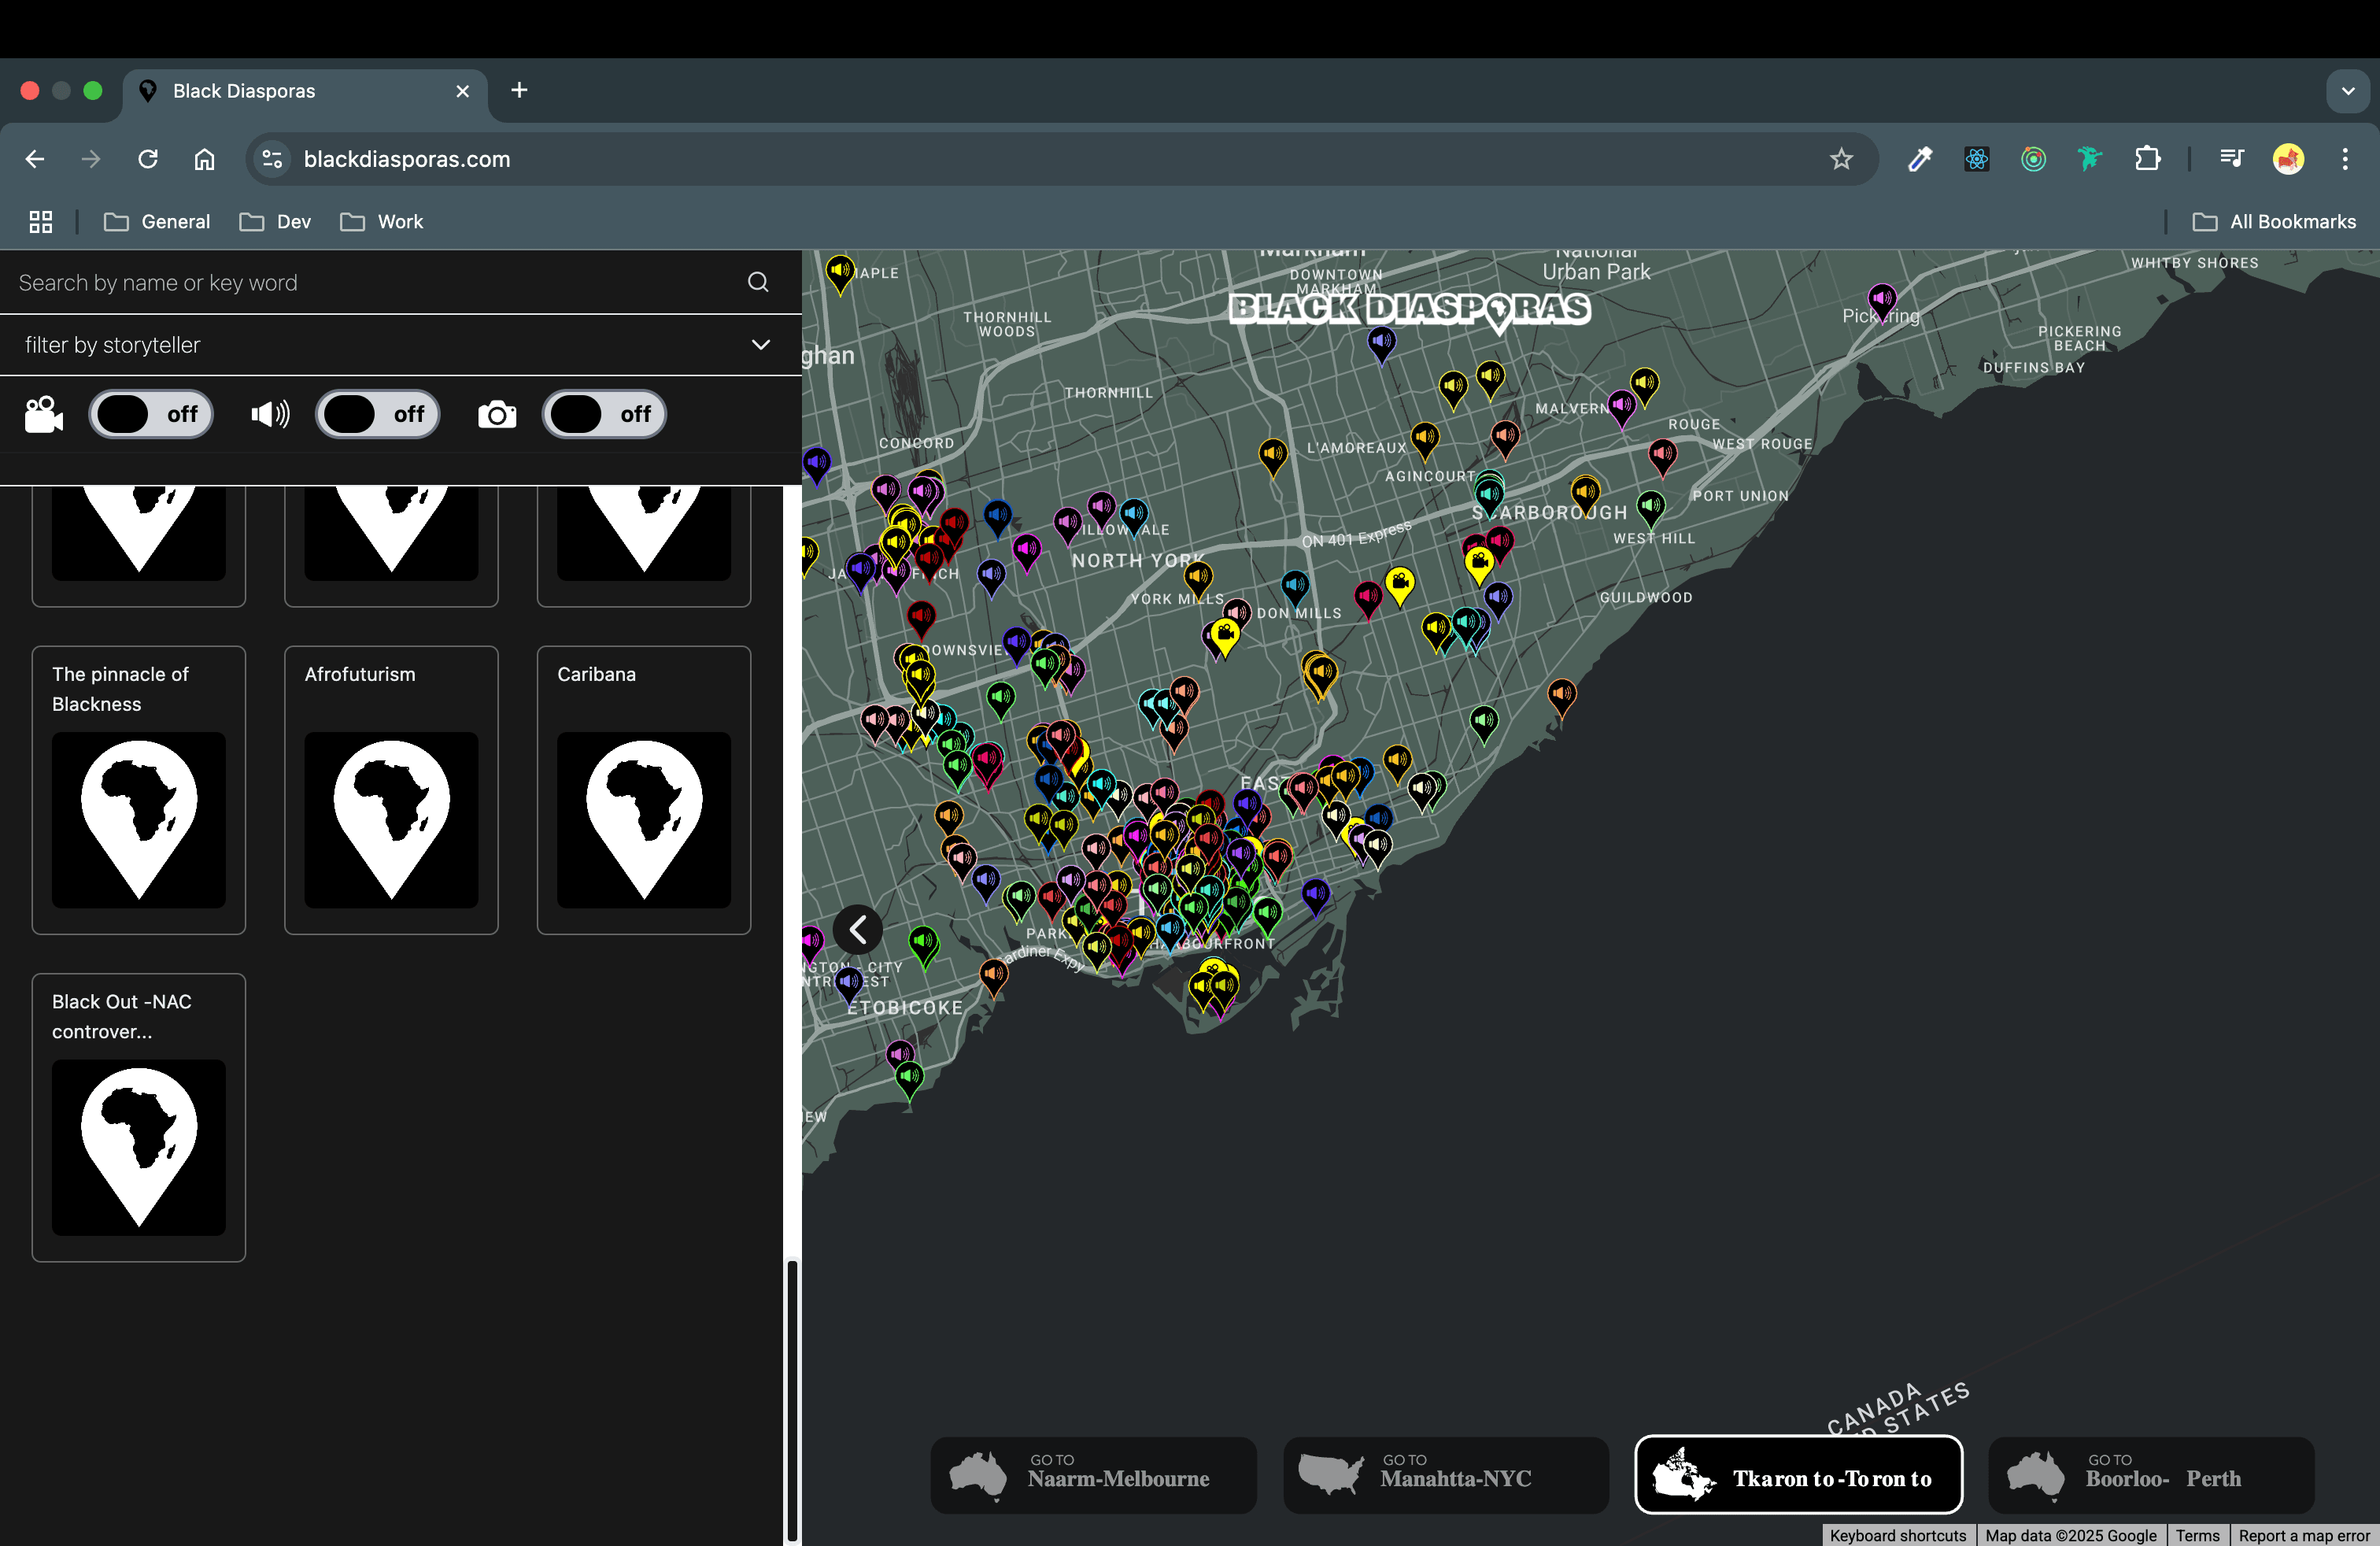Screen dimensions: 2380x1546
Task: Reload the page
Action: pyautogui.click(x=148, y=159)
